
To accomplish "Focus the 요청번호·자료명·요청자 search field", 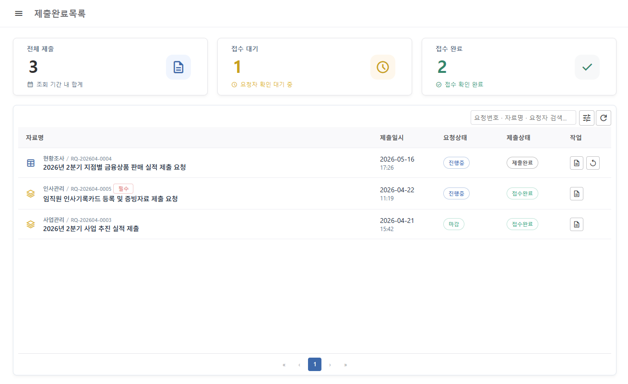I will tap(523, 117).
